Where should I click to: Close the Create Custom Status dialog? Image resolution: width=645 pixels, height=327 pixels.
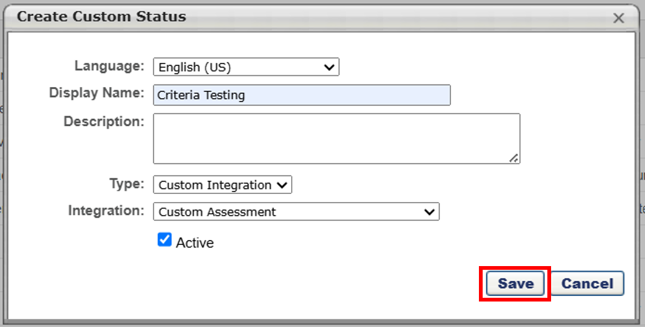[x=618, y=18]
